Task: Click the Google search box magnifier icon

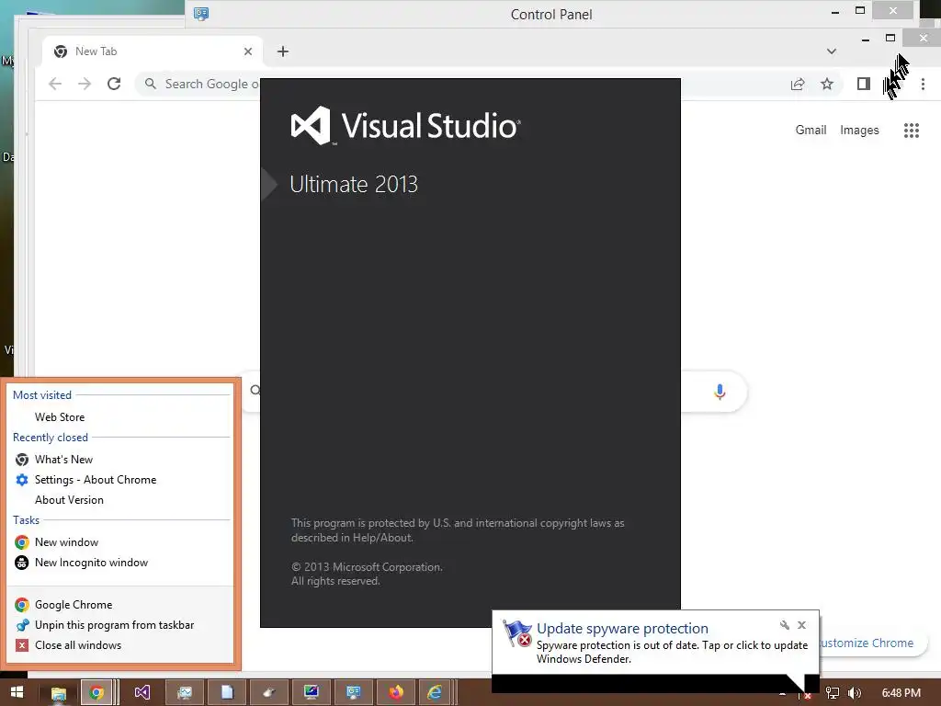Action: coord(255,391)
